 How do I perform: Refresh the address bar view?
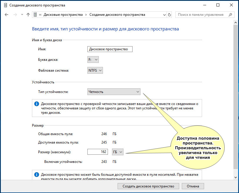[169, 15]
